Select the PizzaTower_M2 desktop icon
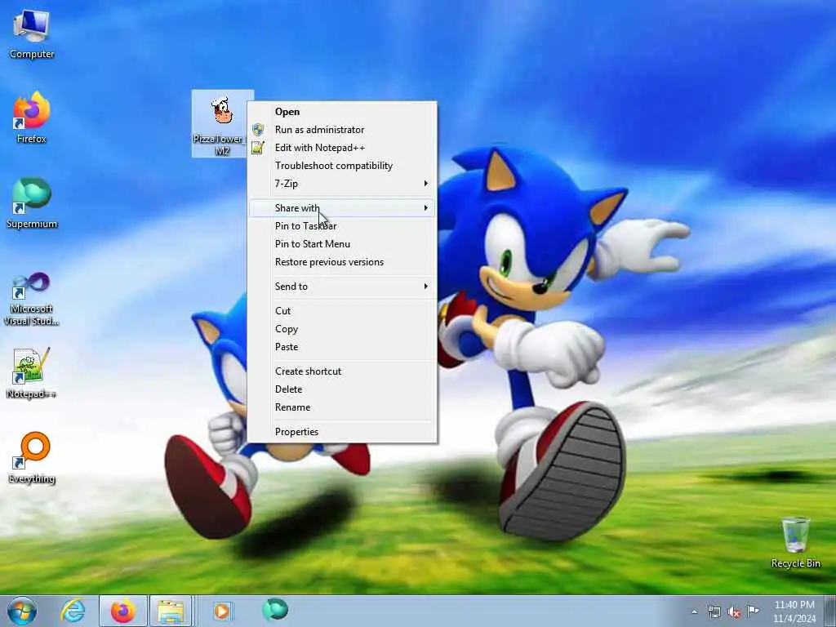The height and width of the screenshot is (627, 836). pos(222,124)
